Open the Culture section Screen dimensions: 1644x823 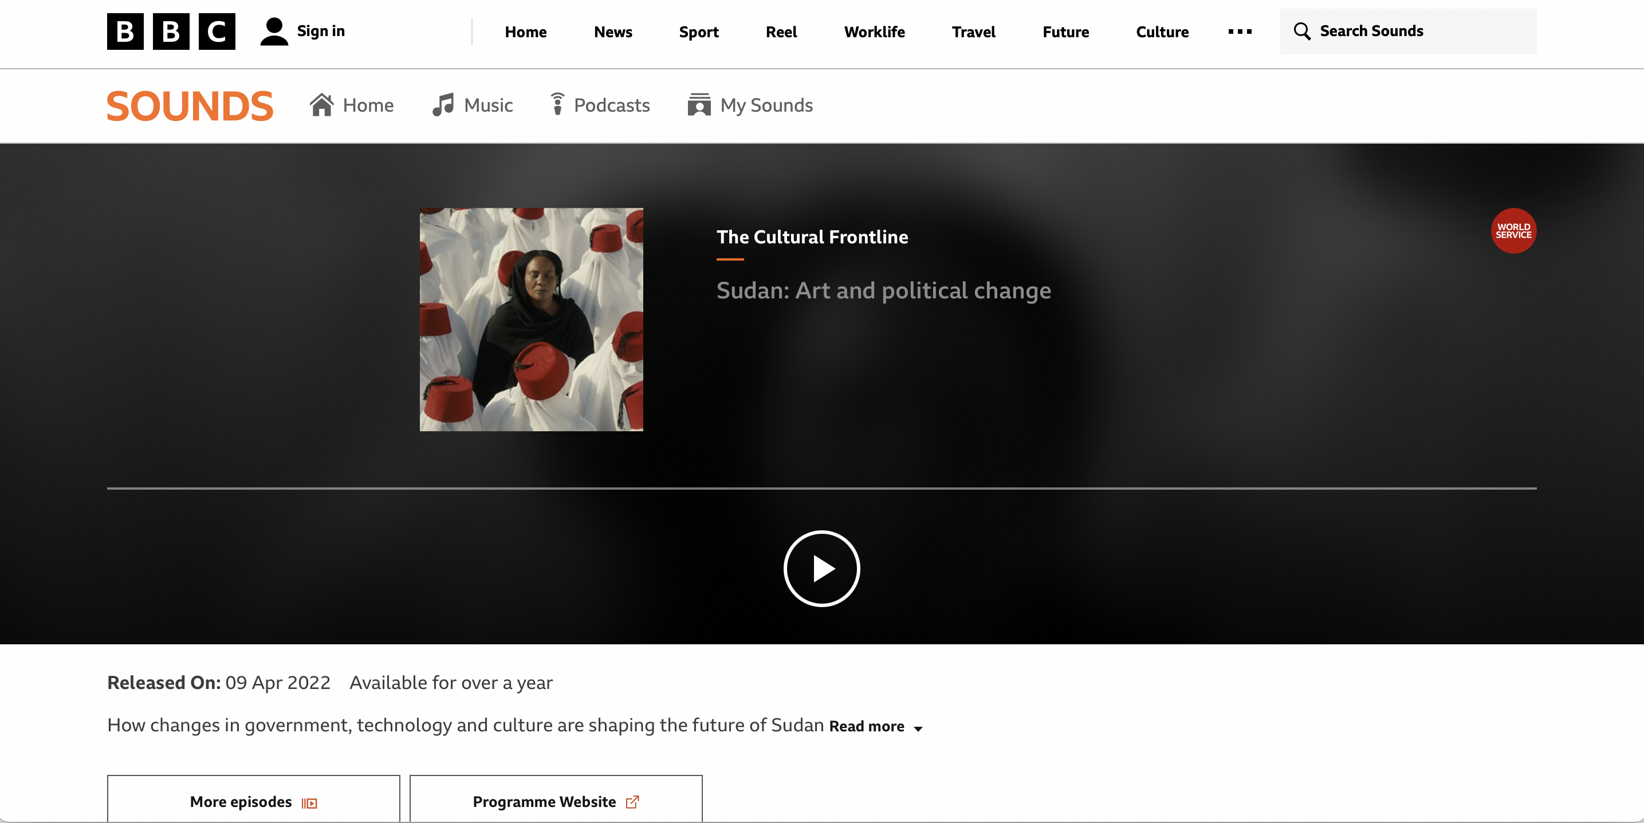pyautogui.click(x=1162, y=32)
